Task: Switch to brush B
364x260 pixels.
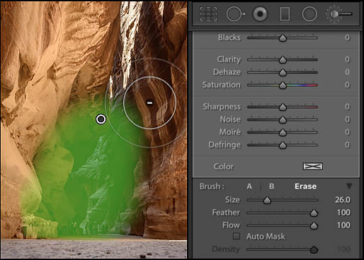Action: click(x=272, y=187)
